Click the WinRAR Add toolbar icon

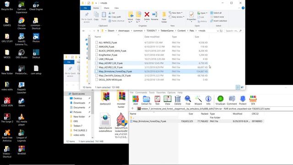click(x=136, y=100)
